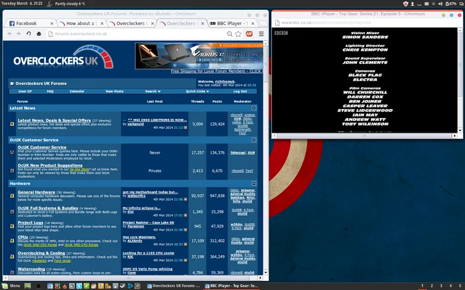This screenshot has width=465, height=290.
Task: Bookmark this page with the star icon
Action: [x=238, y=34]
